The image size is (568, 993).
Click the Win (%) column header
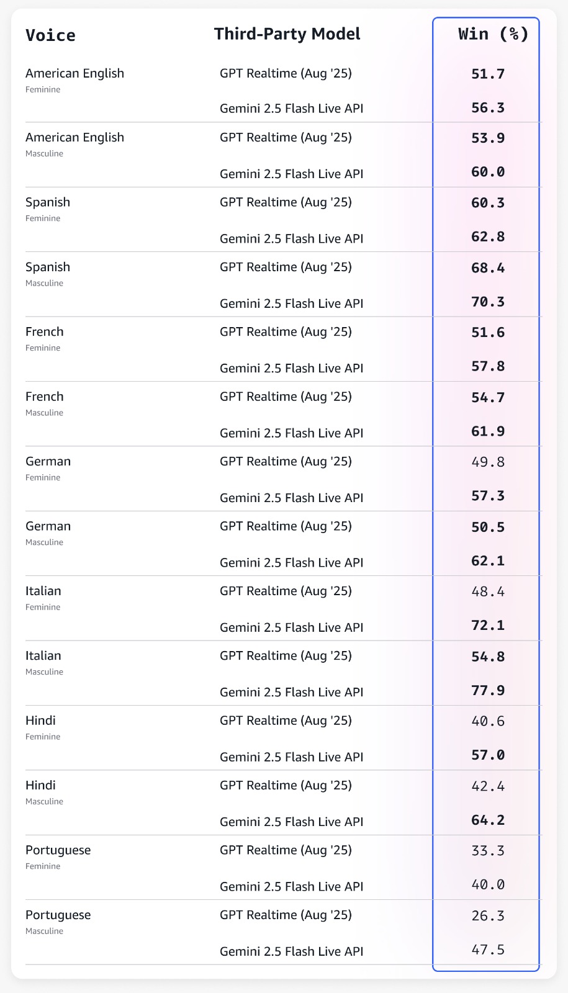click(493, 34)
